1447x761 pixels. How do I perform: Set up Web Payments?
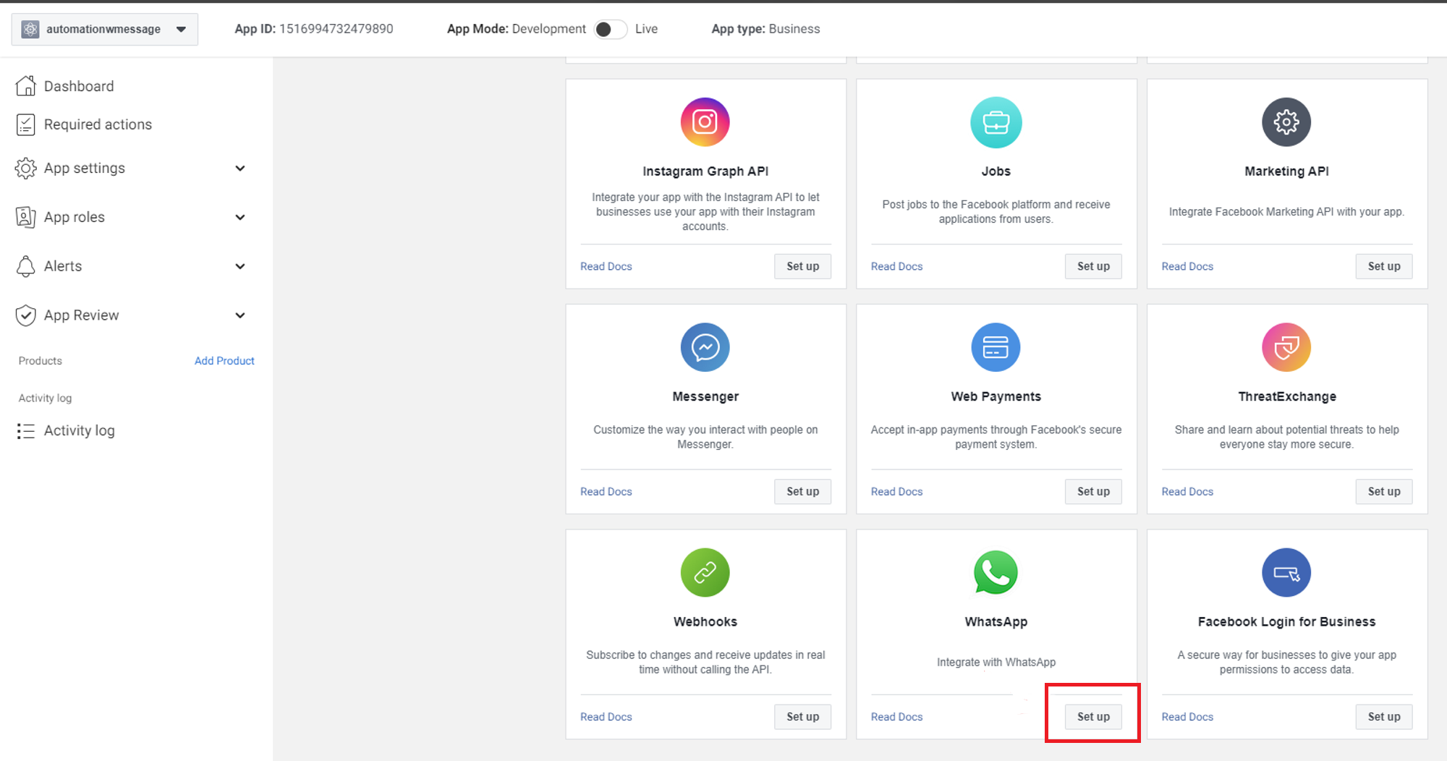pos(1093,491)
